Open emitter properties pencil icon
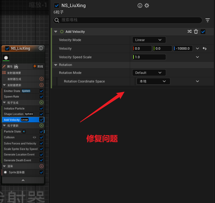Image resolution: width=215 pixels, height=203 pixels. tap(4, 67)
